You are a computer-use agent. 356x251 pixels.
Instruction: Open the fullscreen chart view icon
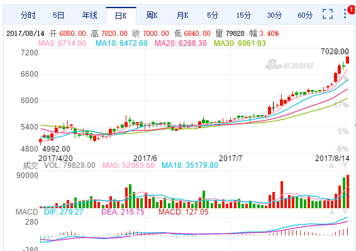(x=328, y=14)
